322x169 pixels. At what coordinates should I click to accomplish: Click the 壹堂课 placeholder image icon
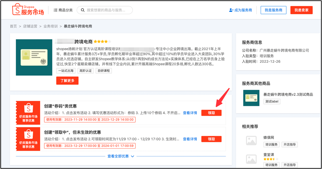(251, 159)
